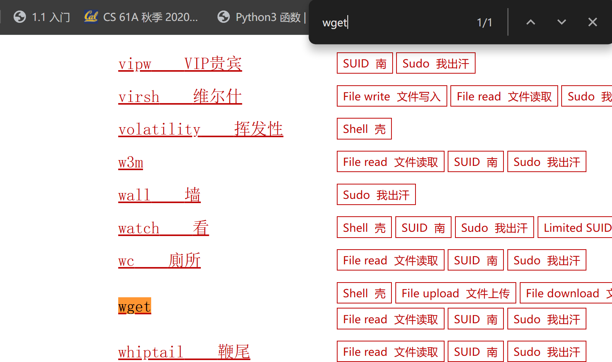The width and height of the screenshot is (612, 362).
Task: Click the File upload tag for wget
Action: [455, 293]
